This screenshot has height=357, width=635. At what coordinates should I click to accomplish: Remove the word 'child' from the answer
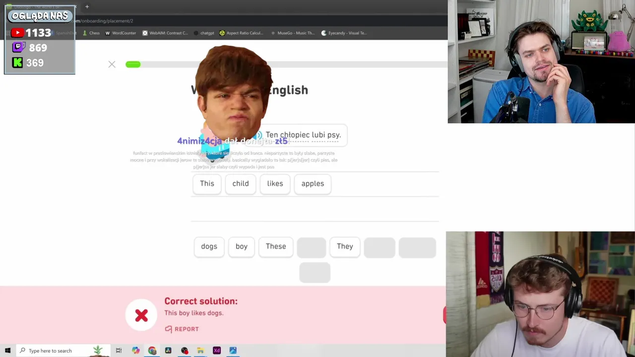tap(241, 184)
